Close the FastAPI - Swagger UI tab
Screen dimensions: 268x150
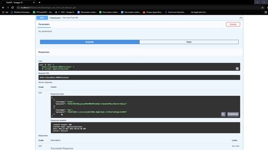click(x=34, y=2)
